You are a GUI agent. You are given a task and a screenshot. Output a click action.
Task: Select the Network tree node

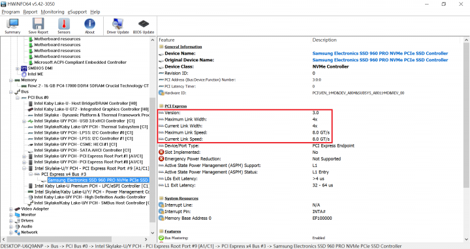click(29, 232)
